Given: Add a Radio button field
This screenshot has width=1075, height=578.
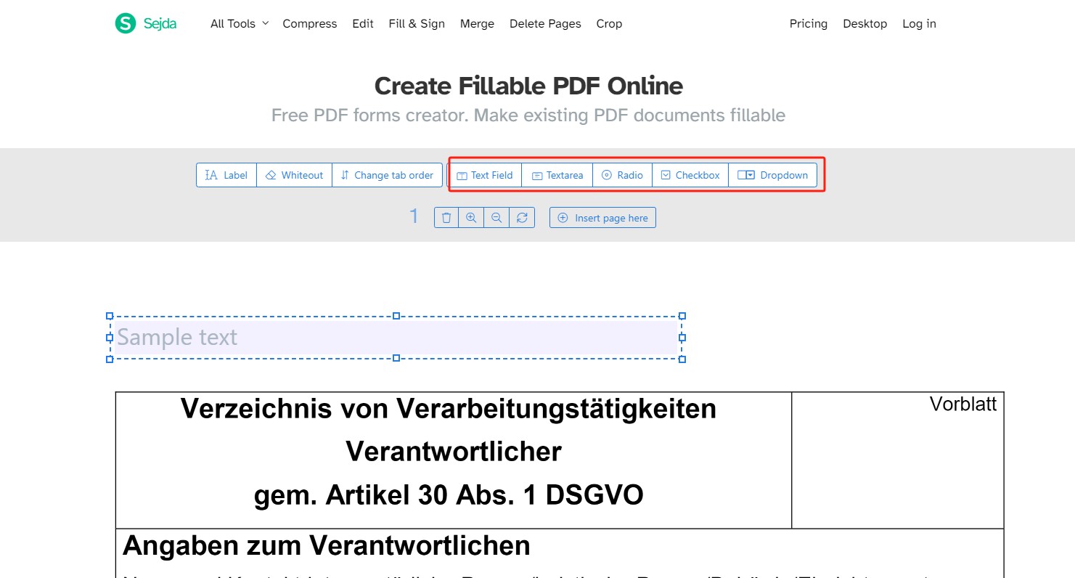Looking at the screenshot, I should point(622,175).
